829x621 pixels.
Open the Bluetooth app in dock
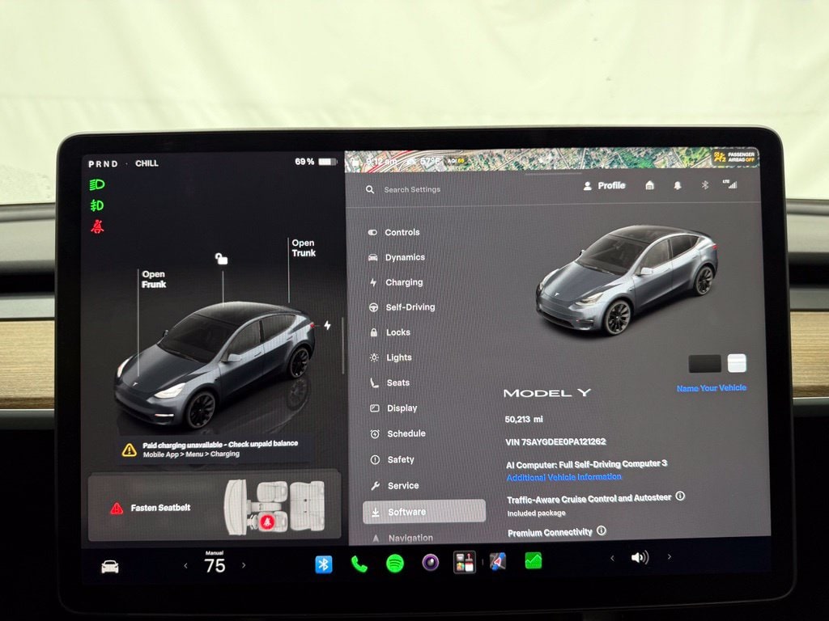click(324, 564)
